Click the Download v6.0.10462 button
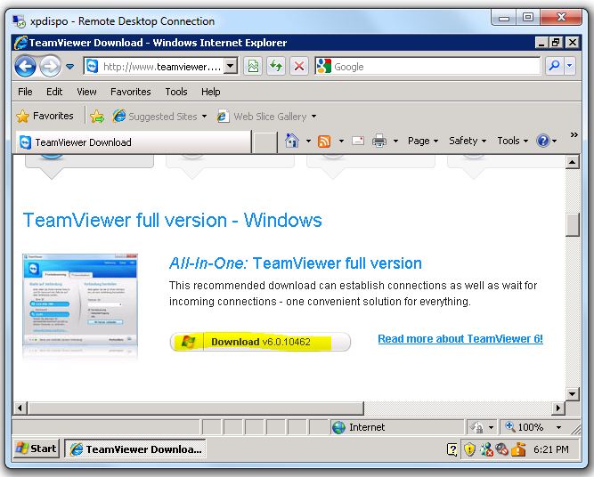This screenshot has width=594, height=477. (x=260, y=342)
